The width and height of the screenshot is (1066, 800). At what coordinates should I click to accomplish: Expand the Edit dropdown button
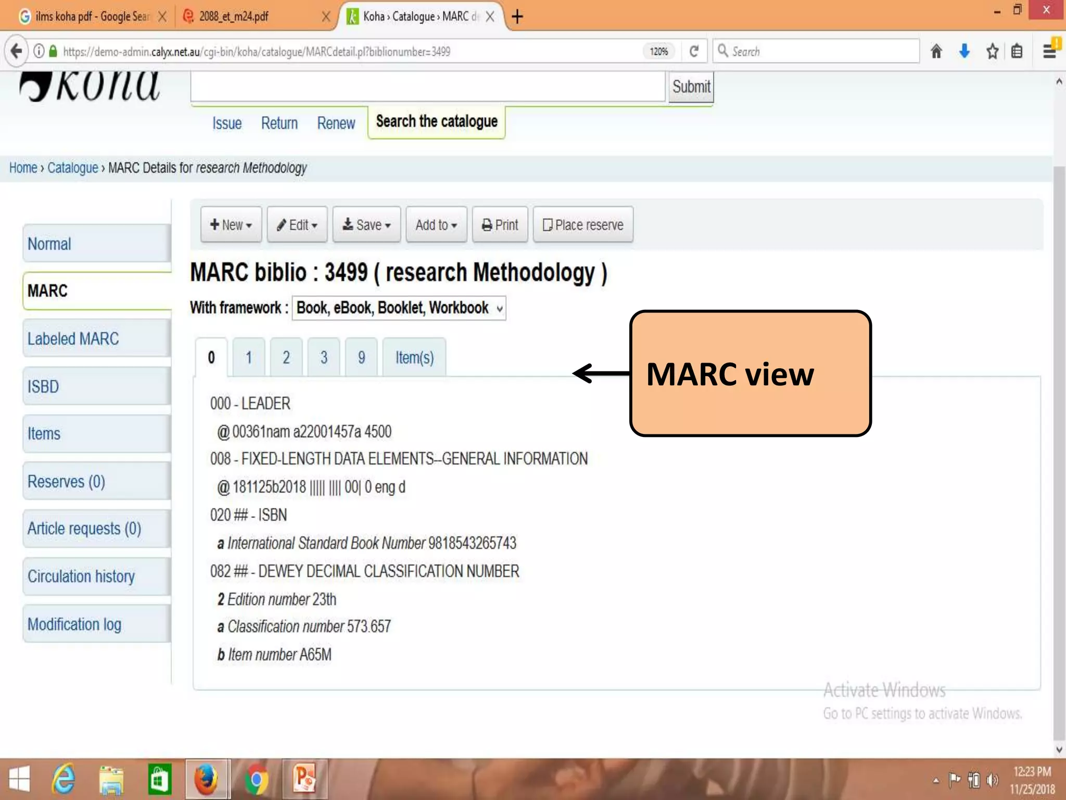(x=297, y=224)
